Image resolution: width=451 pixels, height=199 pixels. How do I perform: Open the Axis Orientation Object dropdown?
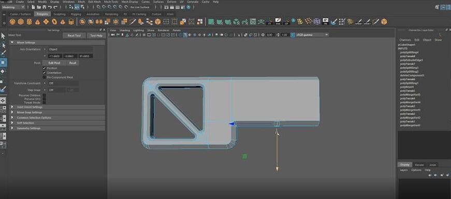click(x=70, y=49)
